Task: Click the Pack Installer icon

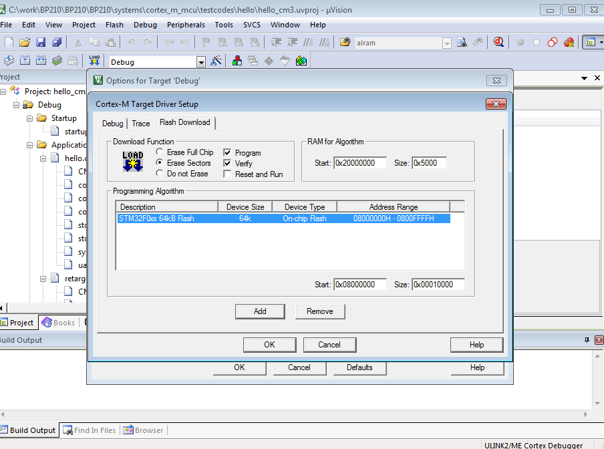Action: [x=301, y=60]
